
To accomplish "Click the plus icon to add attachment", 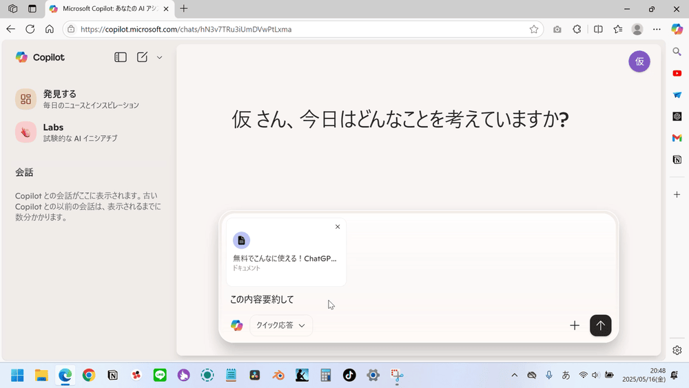I will (575, 325).
